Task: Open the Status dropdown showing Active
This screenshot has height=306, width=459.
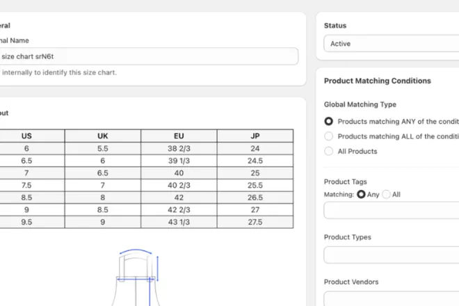Action: point(391,43)
